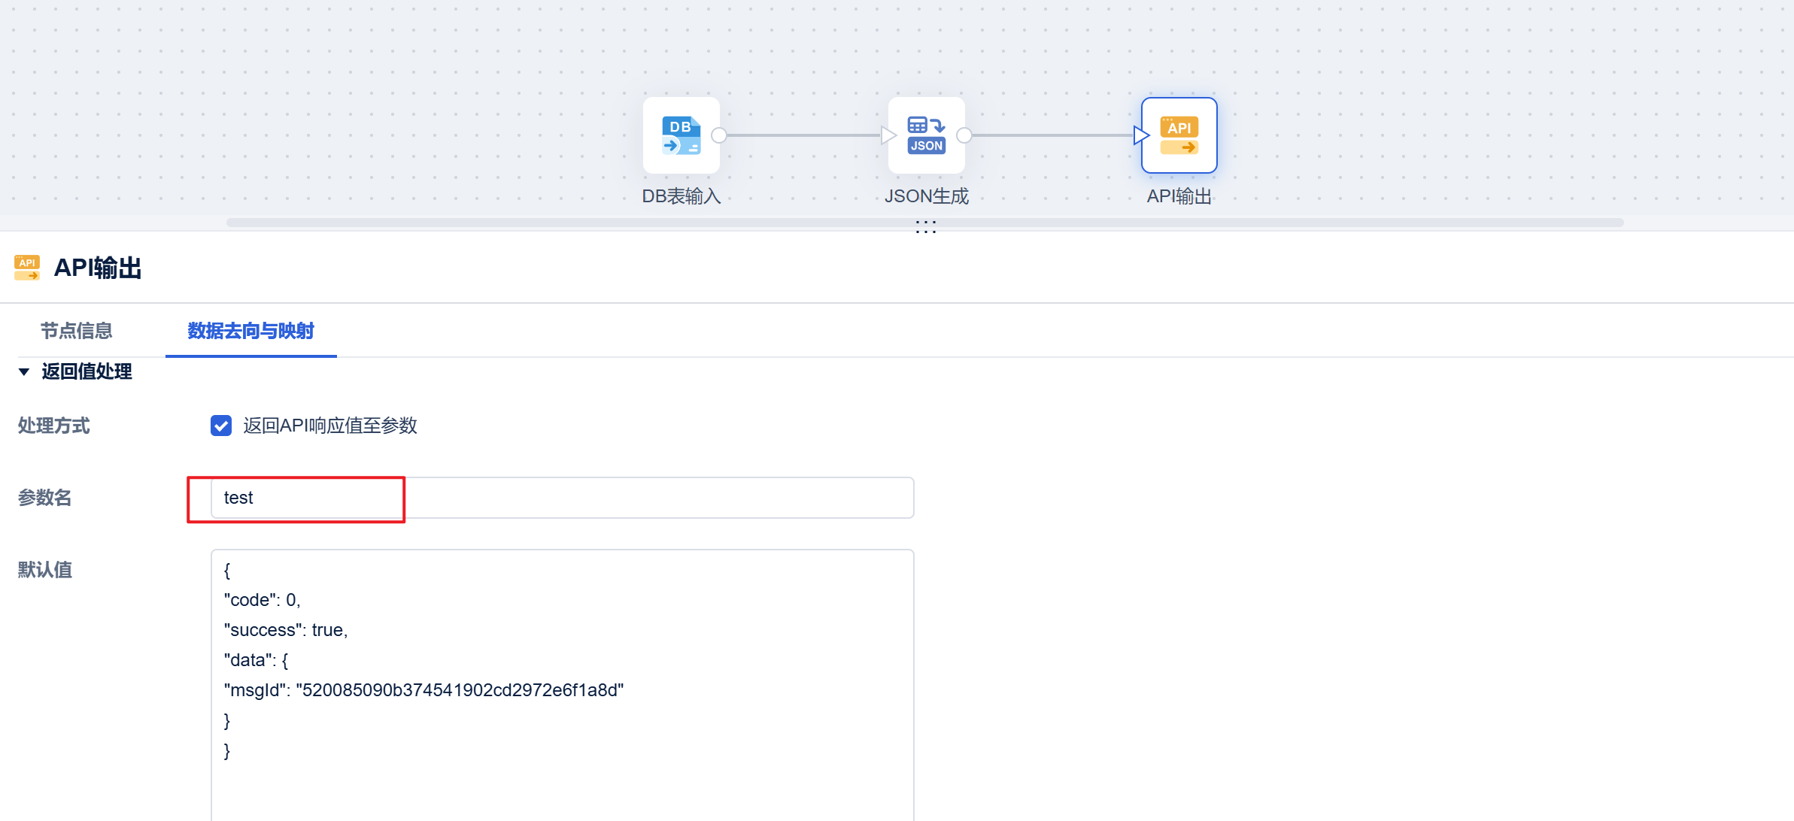The height and width of the screenshot is (821, 1794).
Task: Click input arrow port of JSON生成 node
Action: point(888,135)
